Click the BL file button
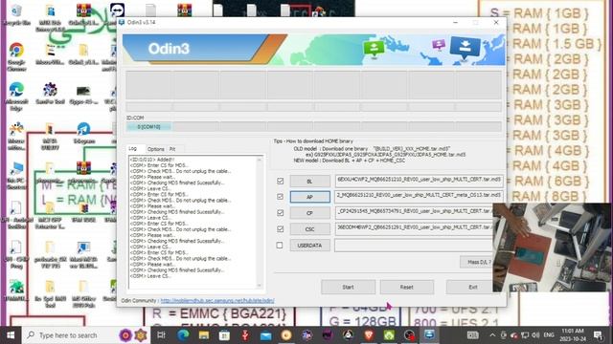The height and width of the screenshot is (344, 613). [x=309, y=182]
